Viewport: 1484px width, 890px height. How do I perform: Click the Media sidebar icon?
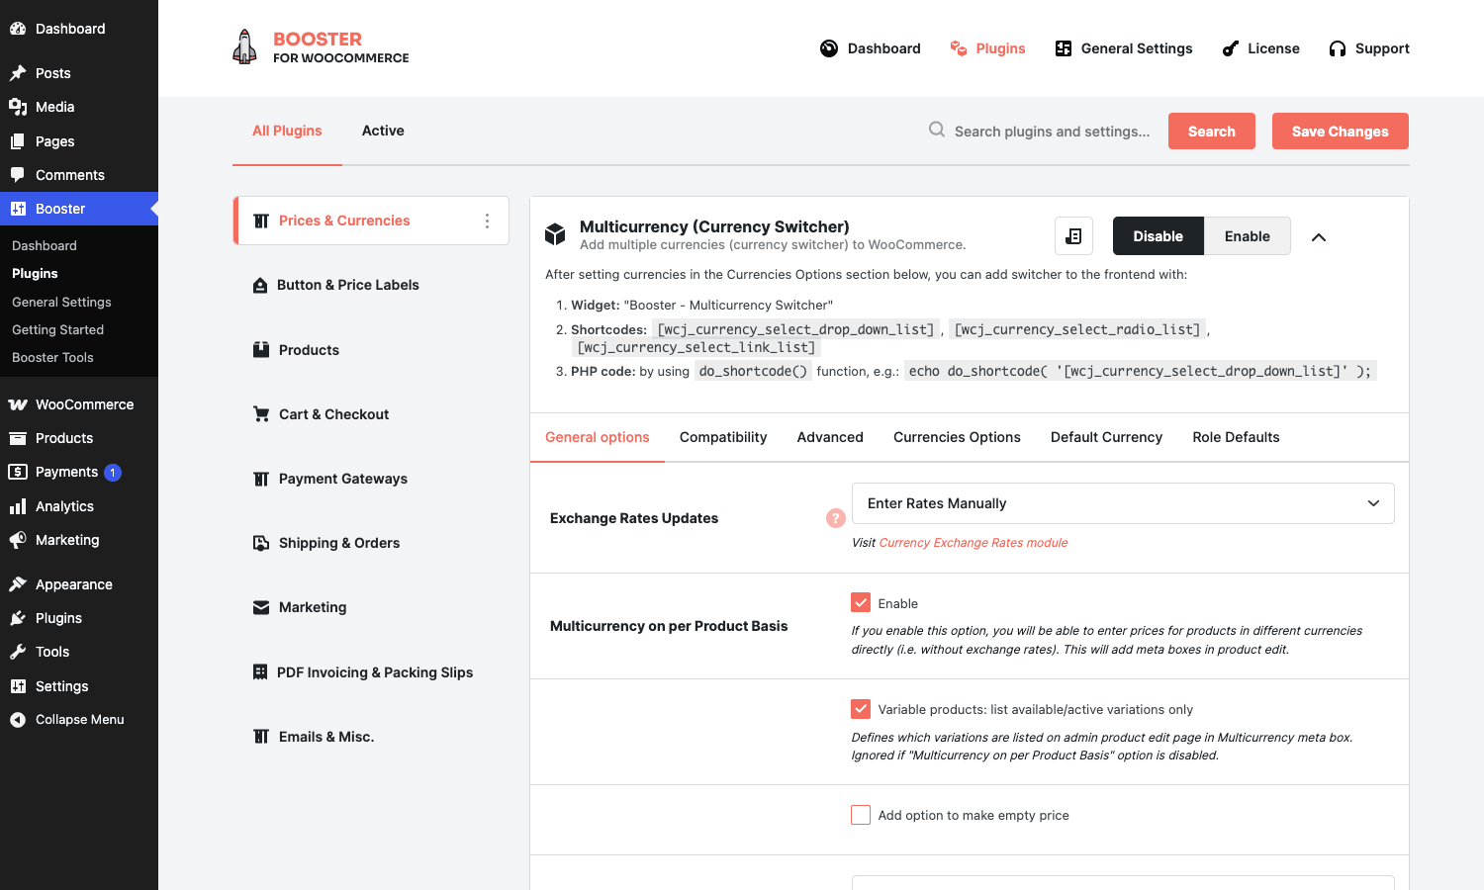tap(18, 107)
